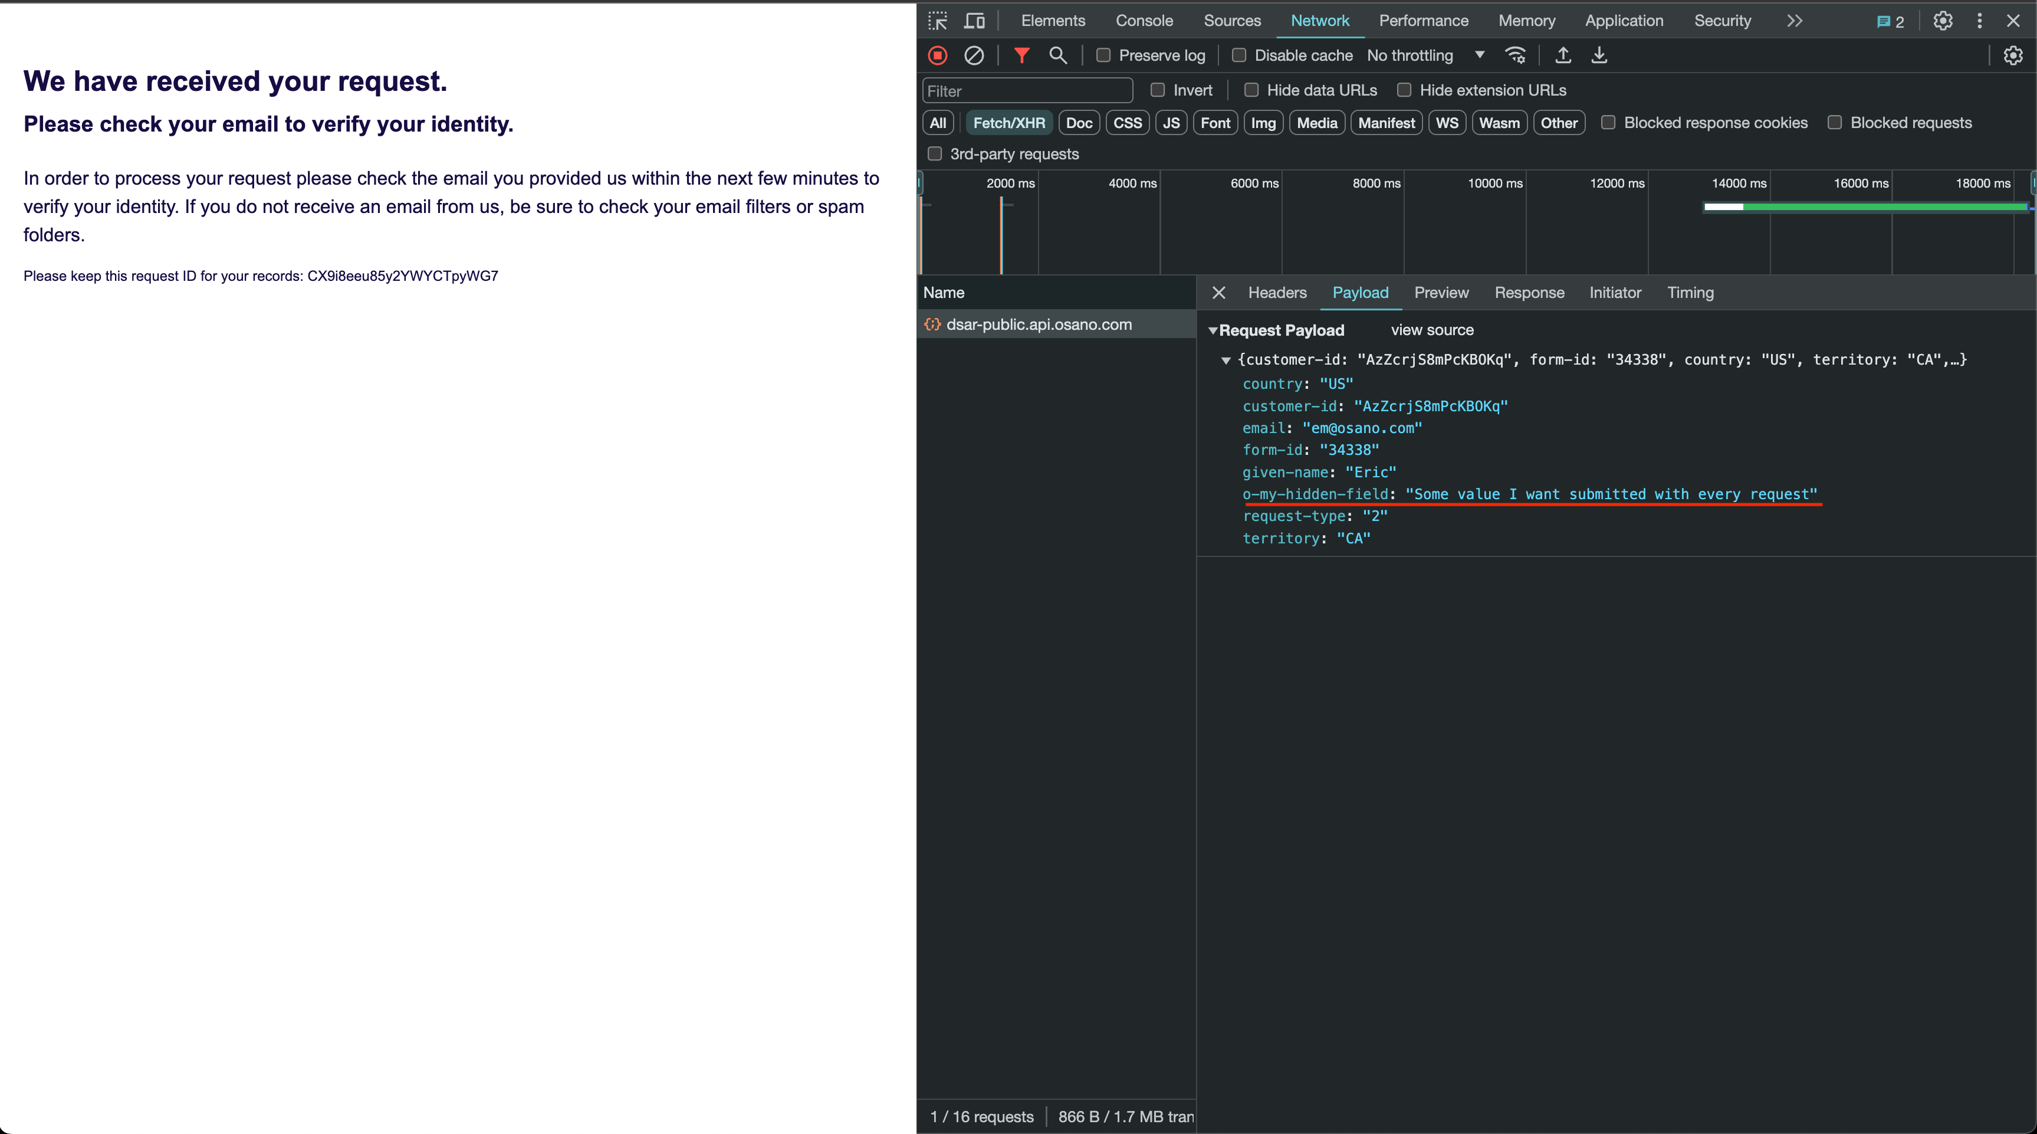The image size is (2037, 1134).
Task: Show the request Headers tab
Action: click(1277, 293)
